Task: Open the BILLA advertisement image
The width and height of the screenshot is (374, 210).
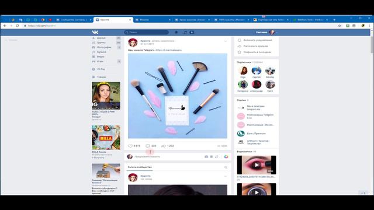Action: (106, 138)
